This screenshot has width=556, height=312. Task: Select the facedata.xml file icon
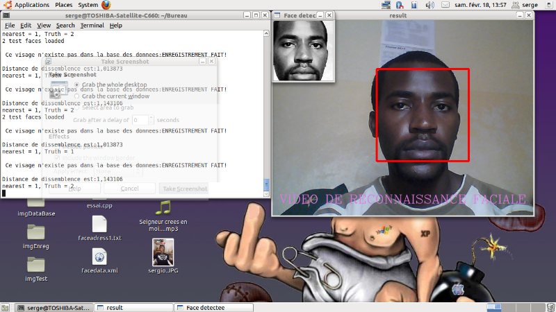click(x=99, y=257)
